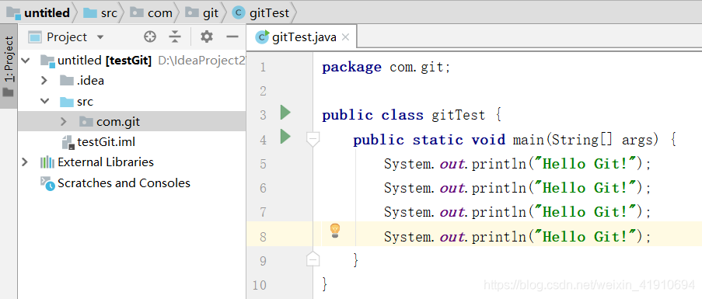Click println on line 6
The image size is (702, 299).
(499, 188)
